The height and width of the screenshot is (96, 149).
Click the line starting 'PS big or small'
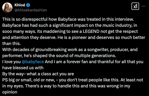coord(73,80)
